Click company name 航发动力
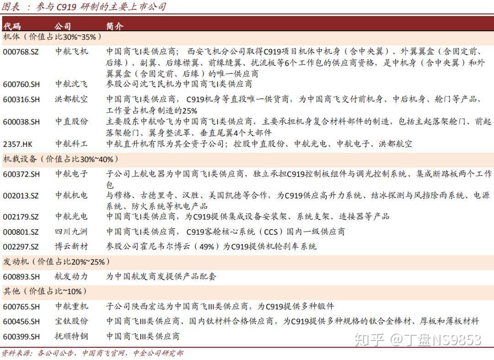Image resolution: width=494 pixels, height=360 pixels. tap(71, 276)
